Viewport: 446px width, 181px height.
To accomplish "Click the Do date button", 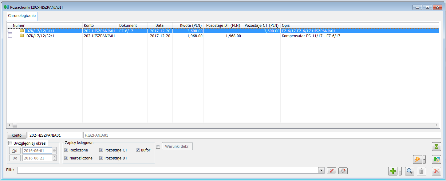I will coord(15,158).
